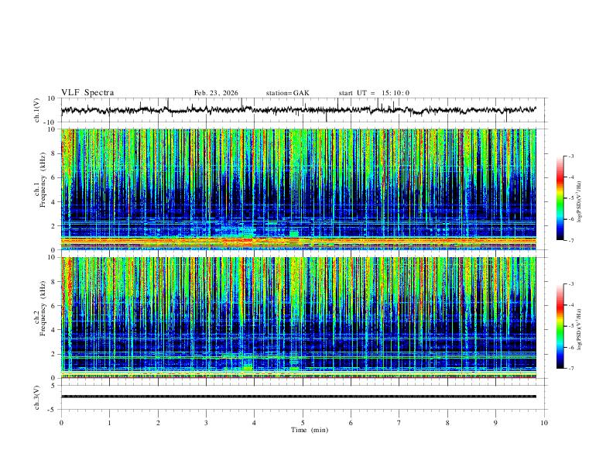Viewport: 613px width, 474px height.
Task: Click the "ch.1(V)" waveform axis label
Action: pos(37,110)
